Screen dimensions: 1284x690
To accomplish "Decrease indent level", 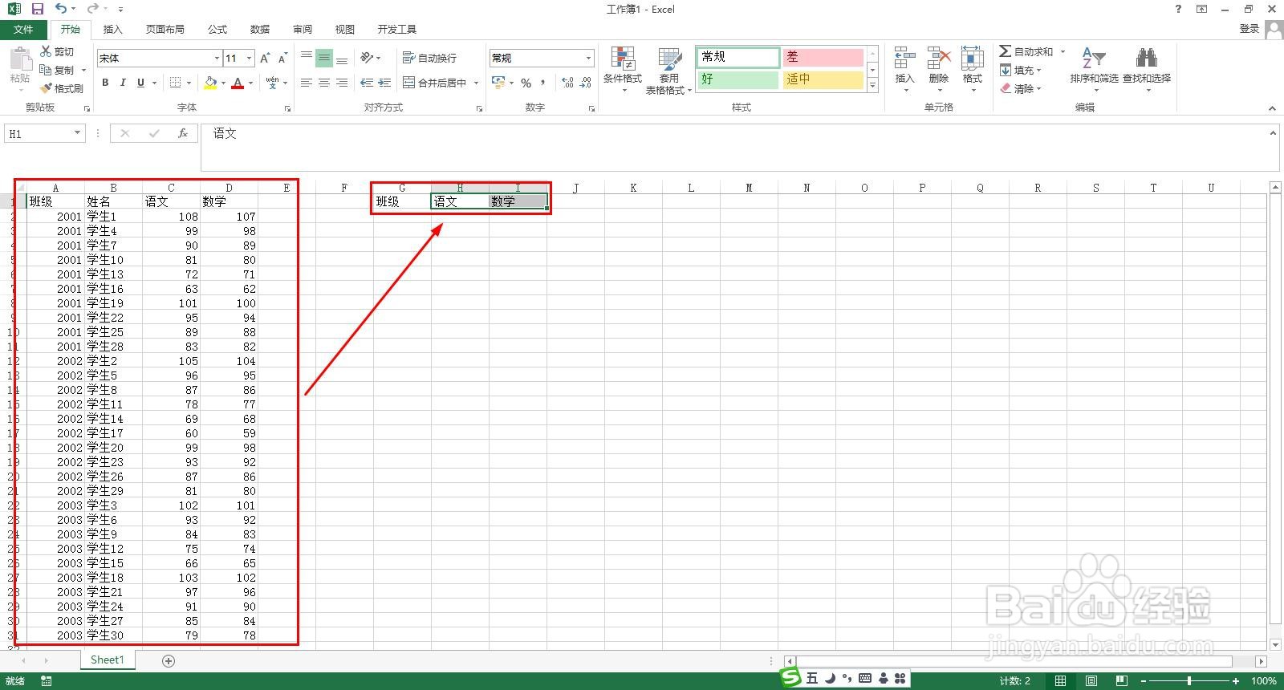I will pyautogui.click(x=367, y=83).
